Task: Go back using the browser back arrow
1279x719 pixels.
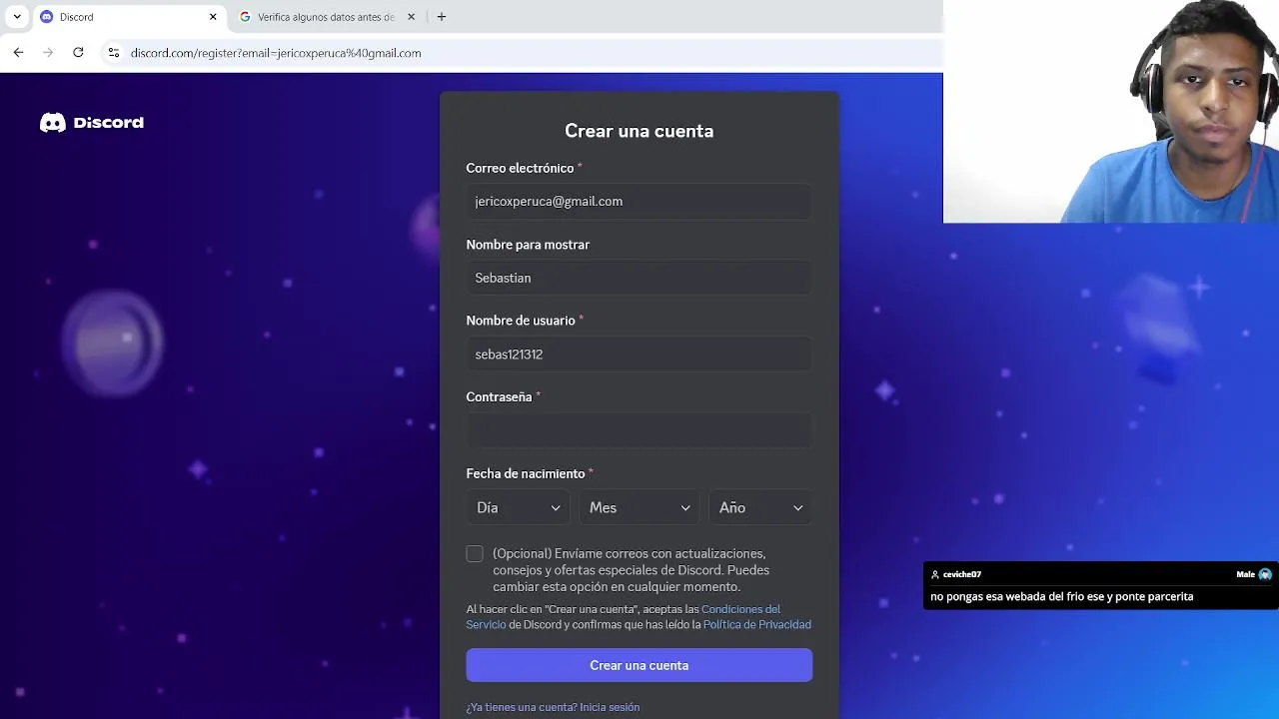Action: pyautogui.click(x=18, y=53)
